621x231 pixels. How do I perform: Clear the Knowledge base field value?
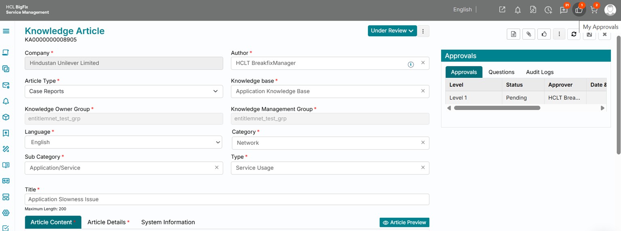point(423,91)
